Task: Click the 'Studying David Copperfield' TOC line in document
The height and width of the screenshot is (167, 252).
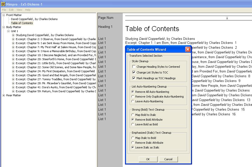Action: tap(160, 39)
